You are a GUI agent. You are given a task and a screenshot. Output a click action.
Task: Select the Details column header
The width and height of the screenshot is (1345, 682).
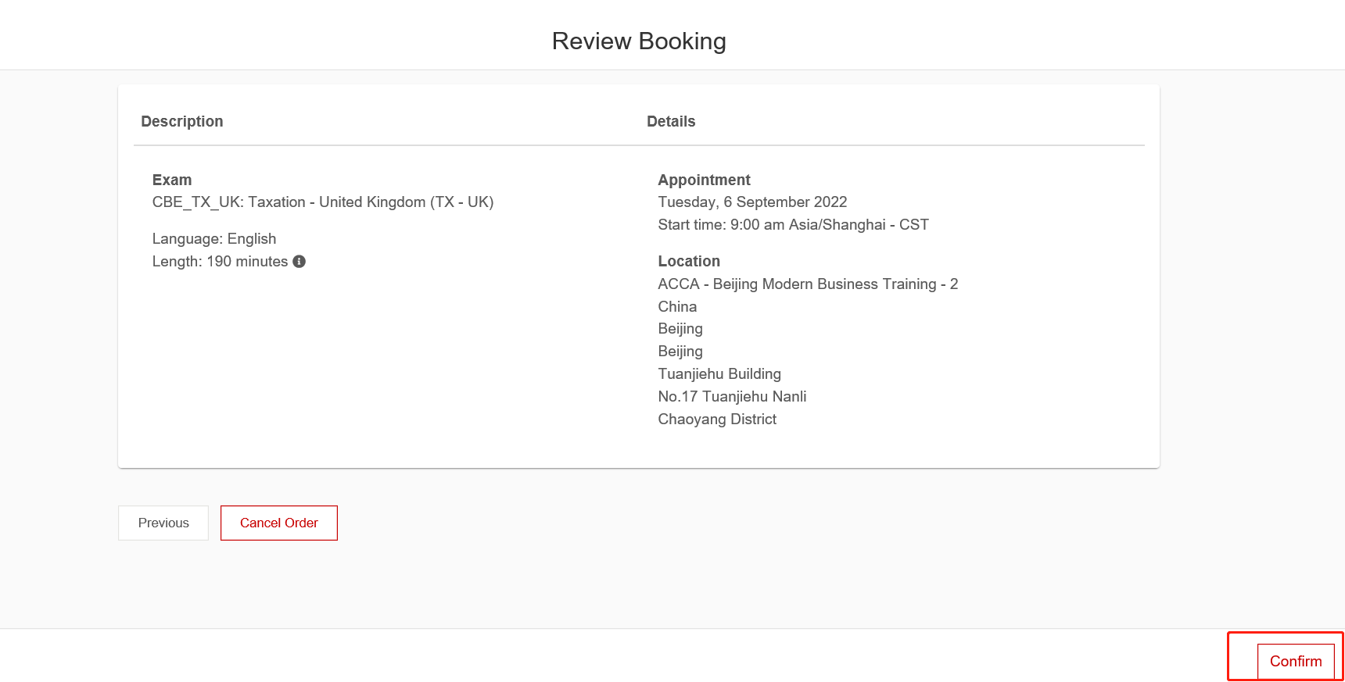pos(670,121)
